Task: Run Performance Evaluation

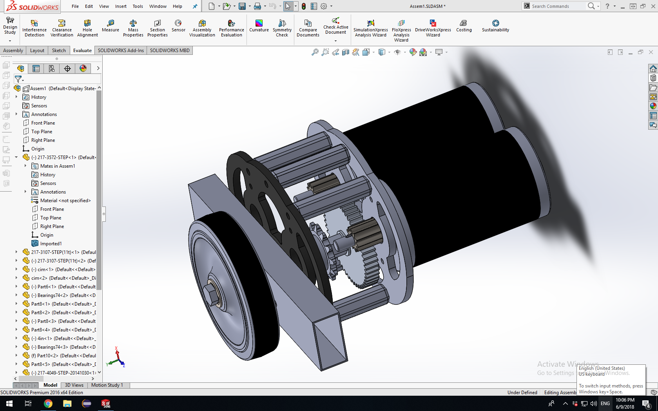Action: 232,28
